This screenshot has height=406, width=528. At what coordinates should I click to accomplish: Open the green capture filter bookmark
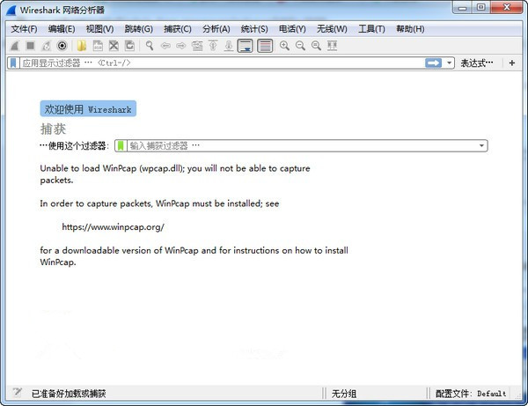pyautogui.click(x=121, y=145)
